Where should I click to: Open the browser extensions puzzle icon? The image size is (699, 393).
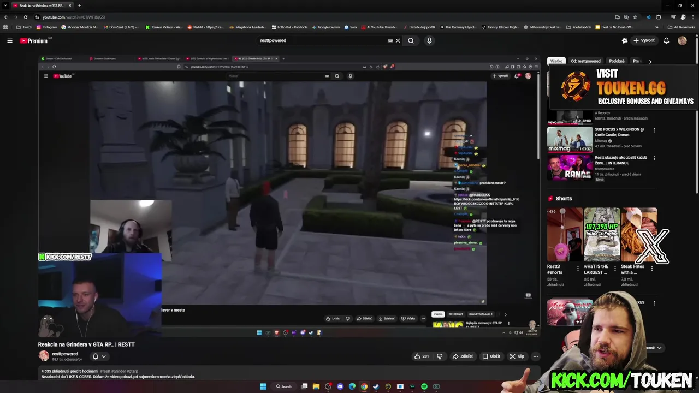point(659,17)
